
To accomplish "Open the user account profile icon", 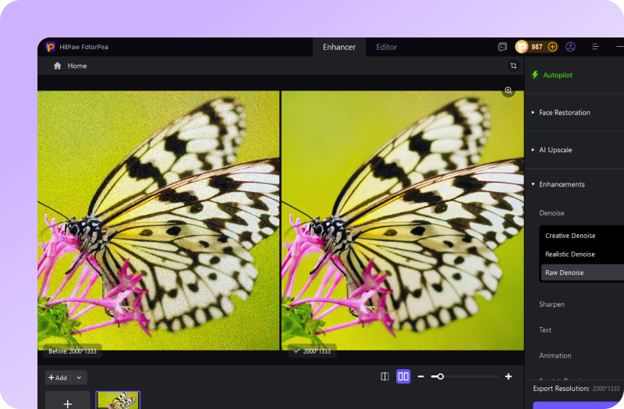I will [570, 47].
